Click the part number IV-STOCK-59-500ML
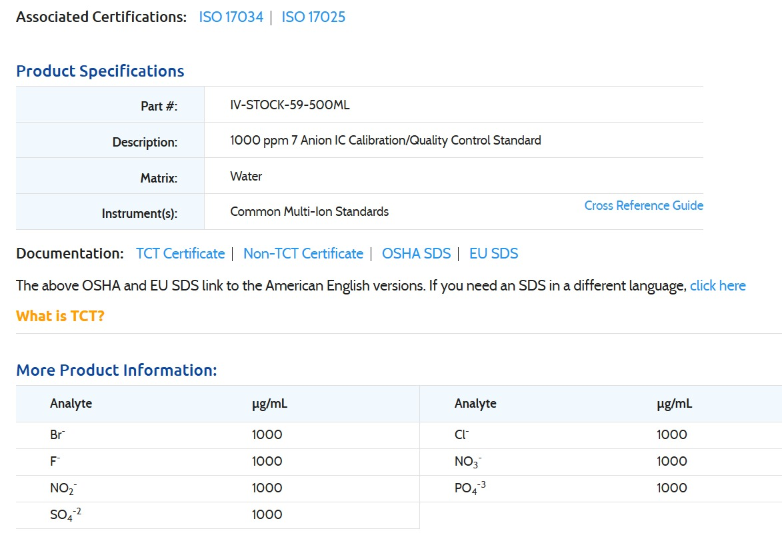782x539 pixels. click(x=289, y=105)
